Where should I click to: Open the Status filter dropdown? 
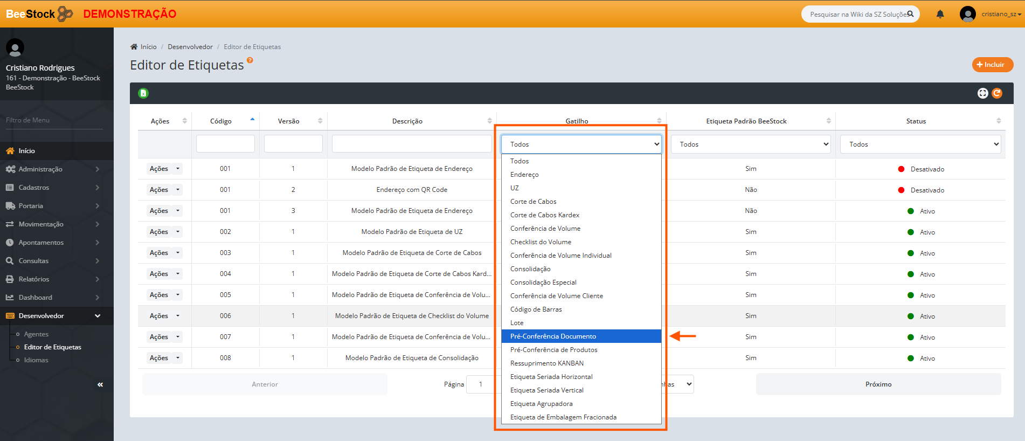[920, 144]
